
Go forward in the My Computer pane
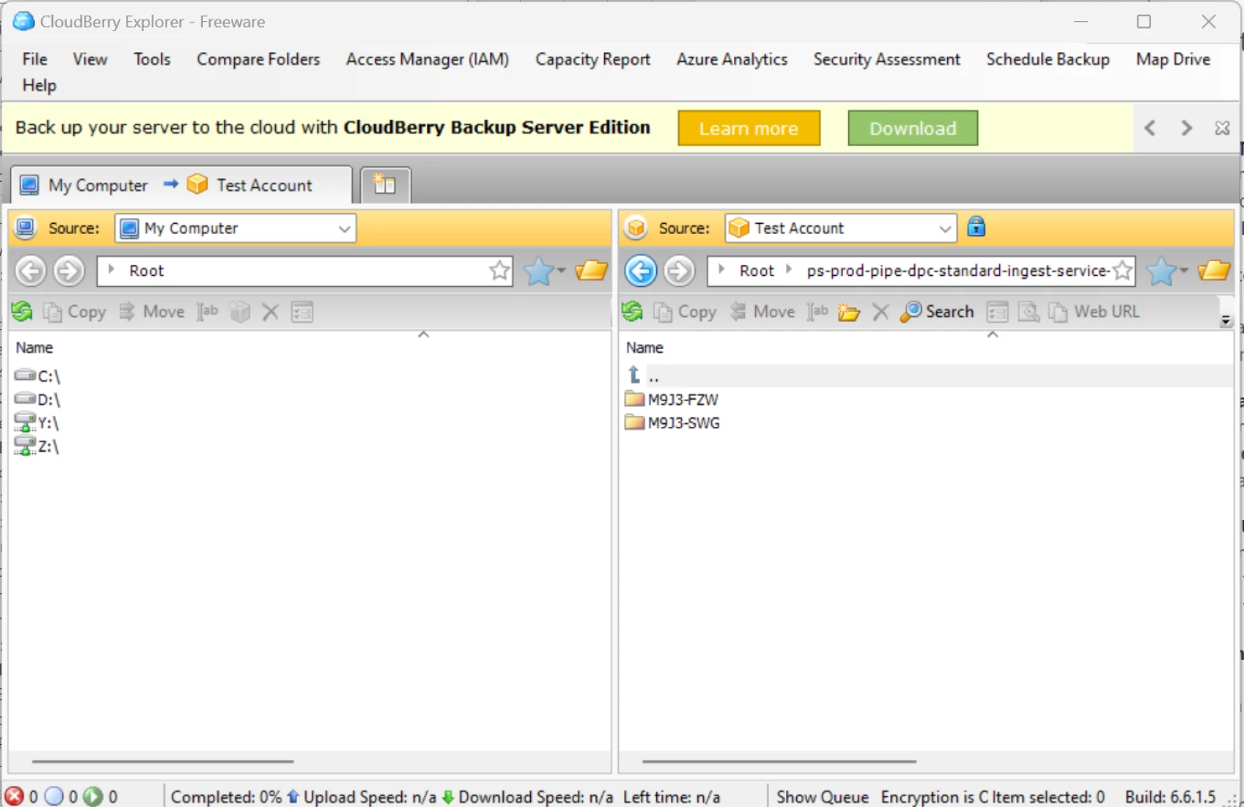tap(69, 271)
